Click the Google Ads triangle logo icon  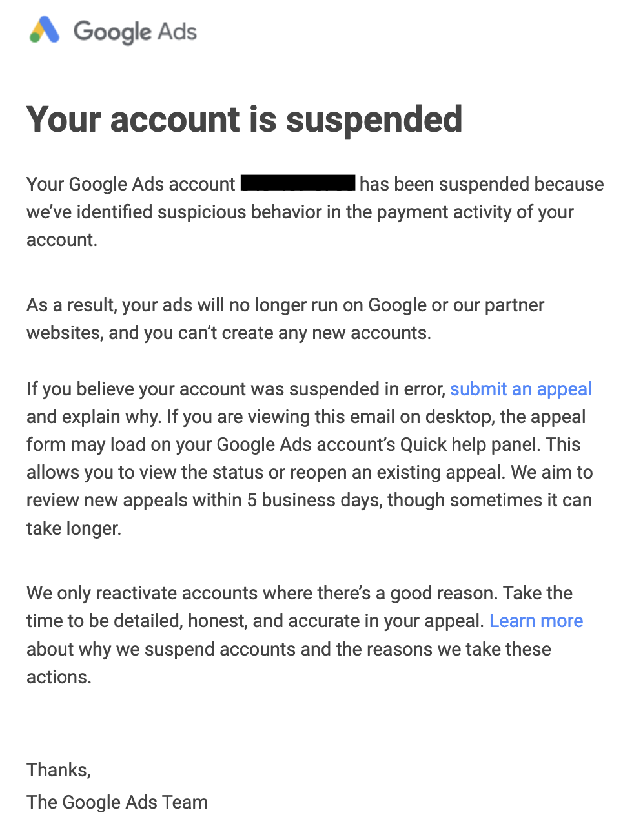coord(45,30)
